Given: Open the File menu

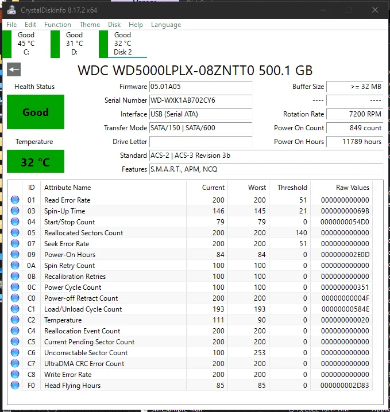Looking at the screenshot, I should click(11, 25).
